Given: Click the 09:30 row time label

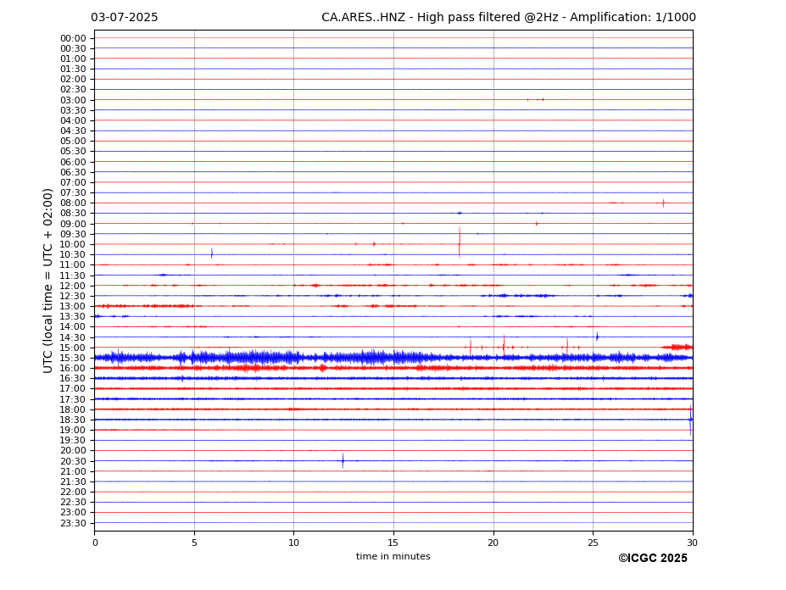Looking at the screenshot, I should 73,234.
